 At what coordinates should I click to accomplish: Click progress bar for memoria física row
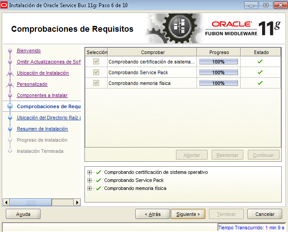[x=218, y=83]
